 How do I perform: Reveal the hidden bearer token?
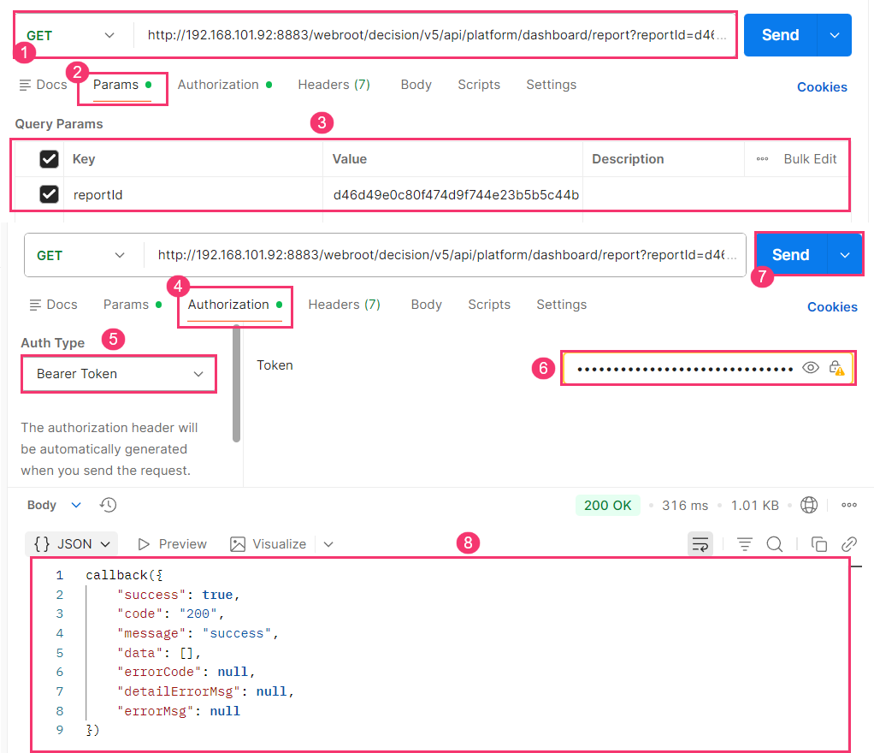click(811, 368)
